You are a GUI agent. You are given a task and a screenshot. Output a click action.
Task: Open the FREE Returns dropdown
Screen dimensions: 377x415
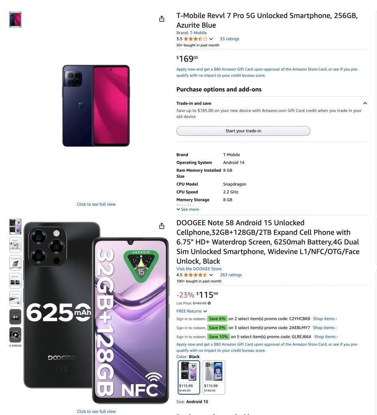coord(191,311)
